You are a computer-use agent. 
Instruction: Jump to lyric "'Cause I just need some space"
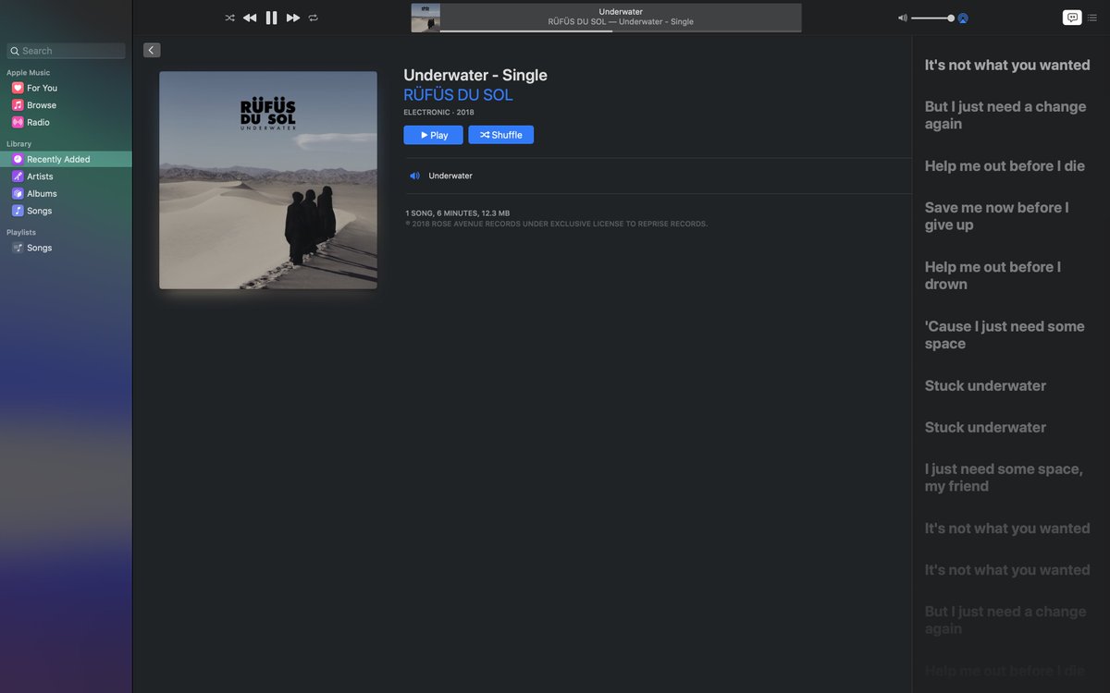point(1005,335)
